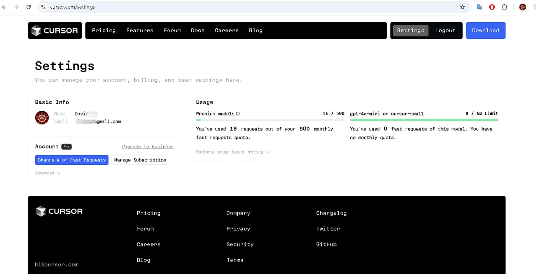Open Features in top navigation
Viewport: 537px width, 274px height.
(x=140, y=31)
